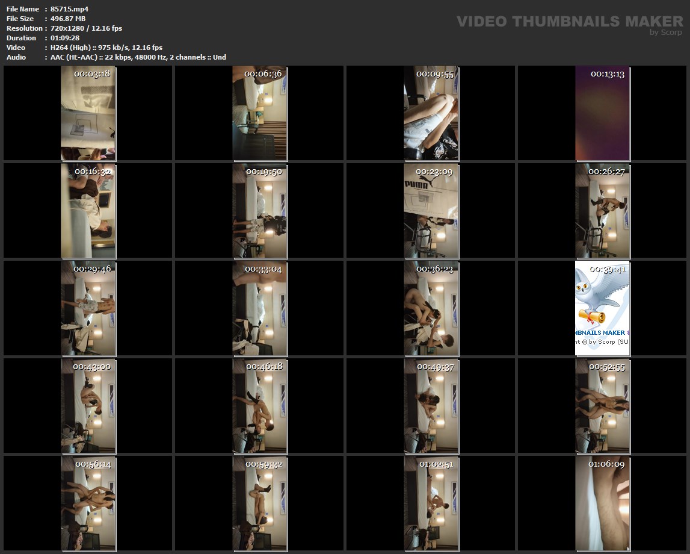This screenshot has width=690, height=554.
Task: Click the owl logo thumbnail at 00:39:41
Action: (x=602, y=308)
